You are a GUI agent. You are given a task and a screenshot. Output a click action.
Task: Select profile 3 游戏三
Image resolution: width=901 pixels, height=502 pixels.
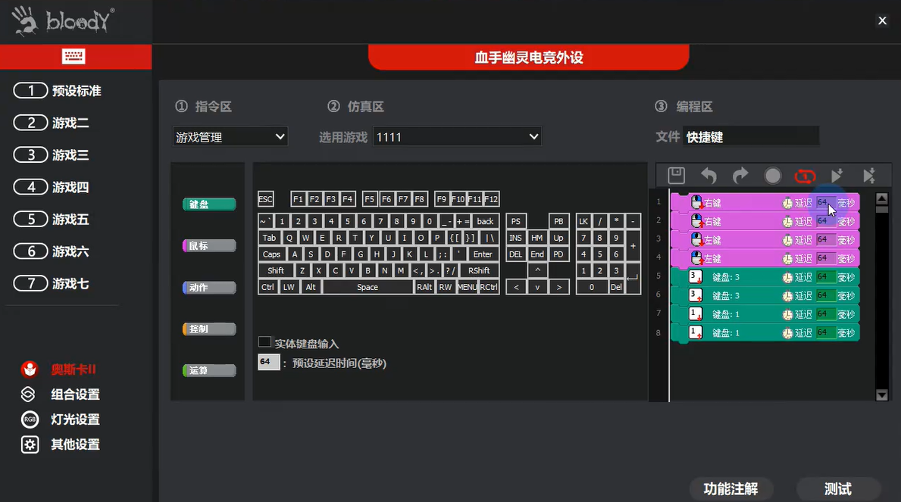(x=51, y=155)
